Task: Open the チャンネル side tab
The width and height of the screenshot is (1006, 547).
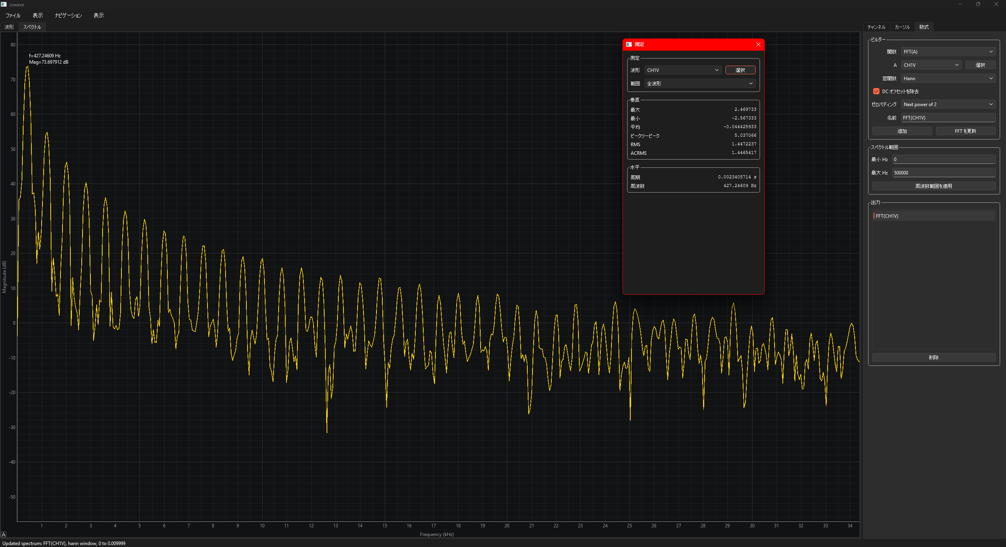Action: point(876,27)
